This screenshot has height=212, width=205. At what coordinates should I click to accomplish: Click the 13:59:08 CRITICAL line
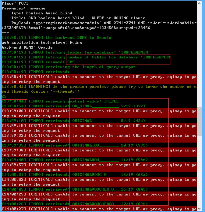point(99,113)
